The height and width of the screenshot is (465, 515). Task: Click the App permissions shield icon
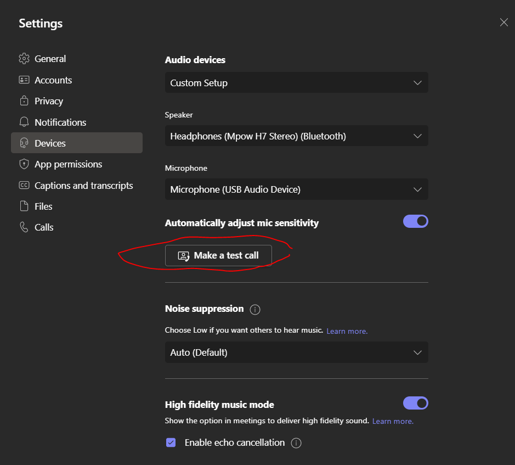24,164
